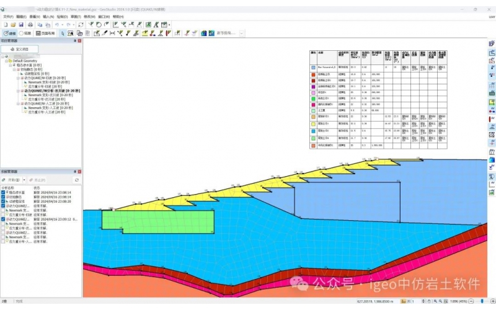Open the 文件(F) menu

[8, 17]
